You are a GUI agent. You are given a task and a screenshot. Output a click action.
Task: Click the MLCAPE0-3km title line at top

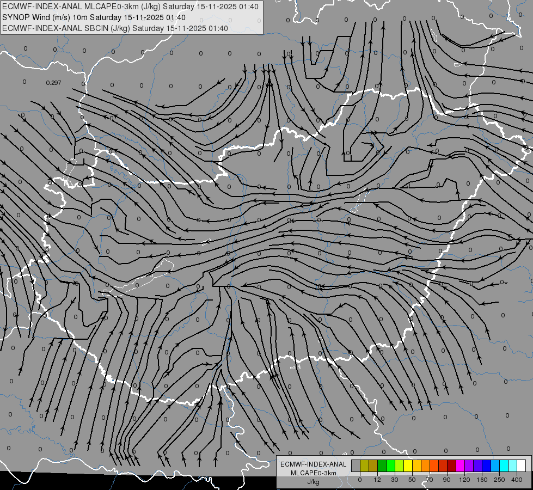130,7
